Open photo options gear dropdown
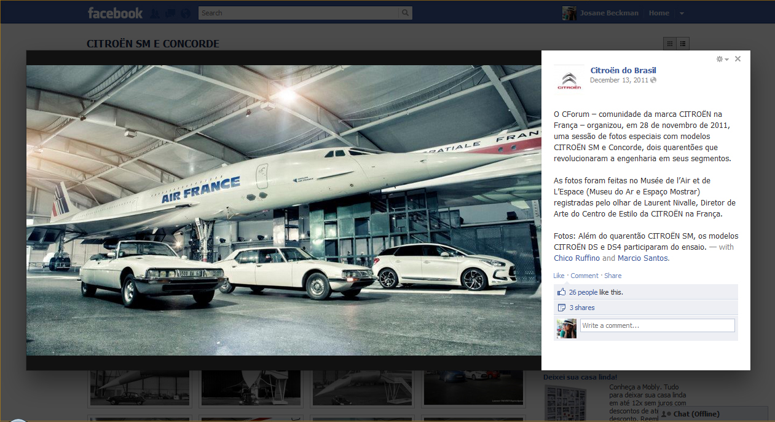The width and height of the screenshot is (775, 422). click(722, 59)
